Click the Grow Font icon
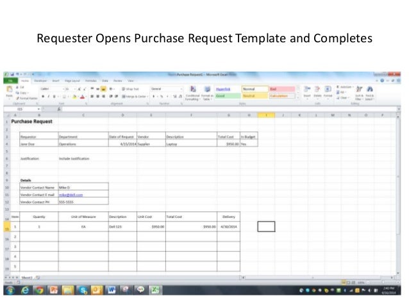 point(79,89)
